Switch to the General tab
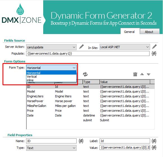This screenshot has height=157, width=163. (x=130, y=31)
